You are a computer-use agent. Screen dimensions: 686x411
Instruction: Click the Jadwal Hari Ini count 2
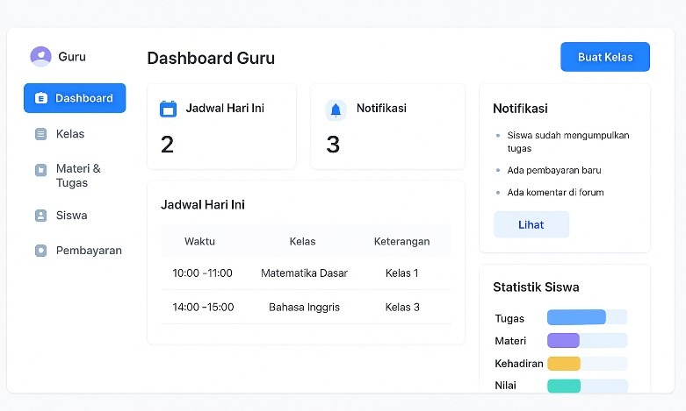point(167,145)
